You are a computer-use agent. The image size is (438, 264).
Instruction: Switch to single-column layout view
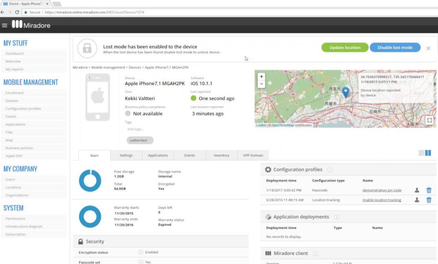[x=421, y=153]
